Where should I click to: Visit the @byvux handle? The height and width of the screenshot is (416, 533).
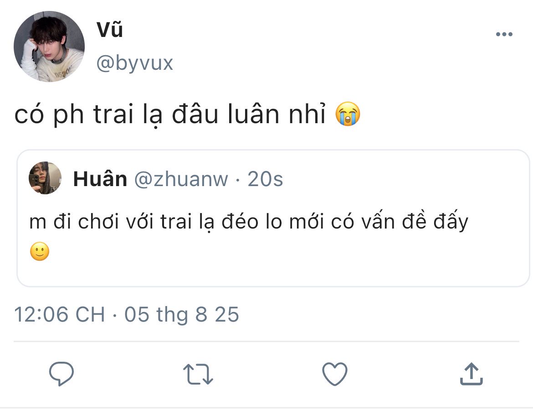pos(135,63)
